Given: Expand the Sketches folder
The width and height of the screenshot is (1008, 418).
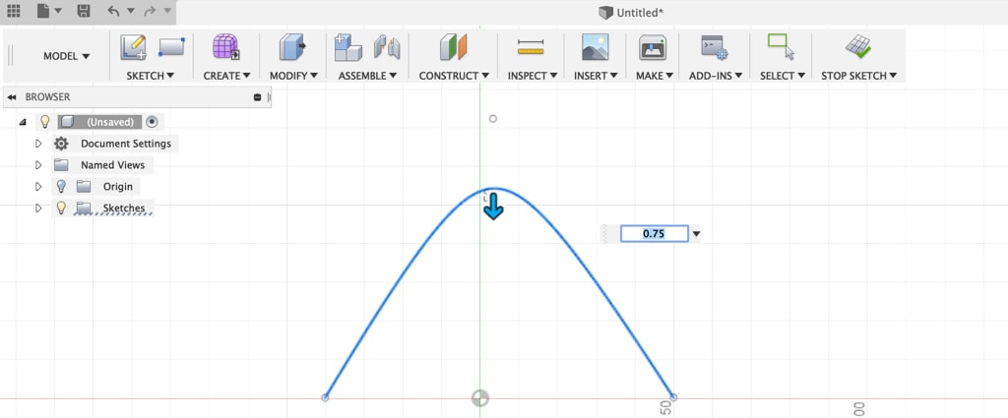Looking at the screenshot, I should [x=38, y=209].
